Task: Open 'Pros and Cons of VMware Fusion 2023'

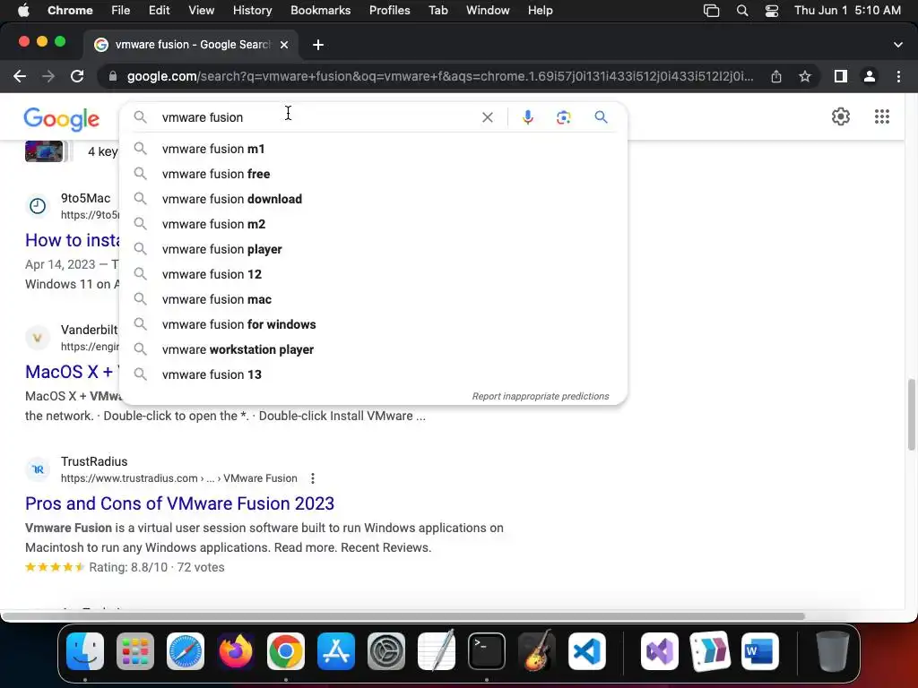Action: 179,503
